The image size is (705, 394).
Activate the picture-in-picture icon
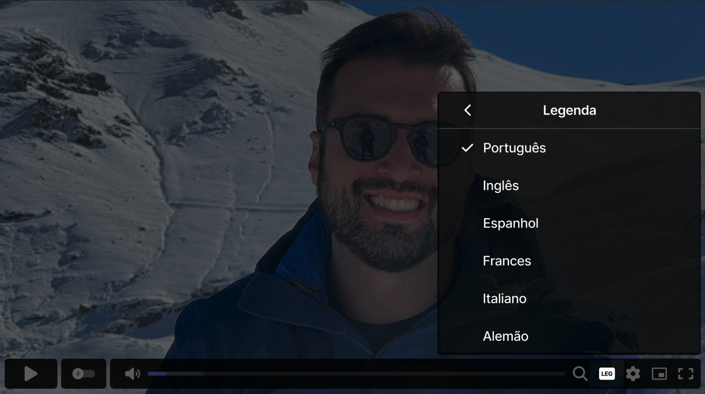pos(659,374)
